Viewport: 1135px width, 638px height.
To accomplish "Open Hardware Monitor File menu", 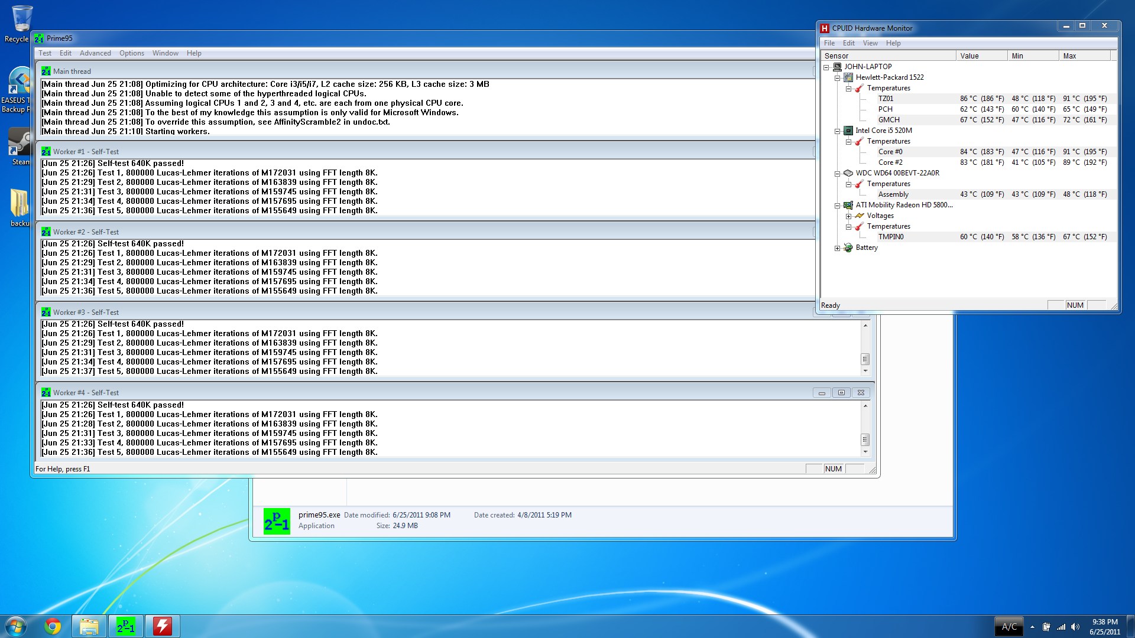I will click(829, 43).
